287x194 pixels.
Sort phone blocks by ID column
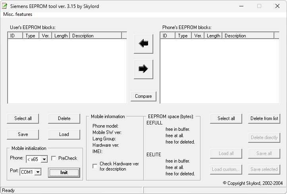[x=168, y=35]
